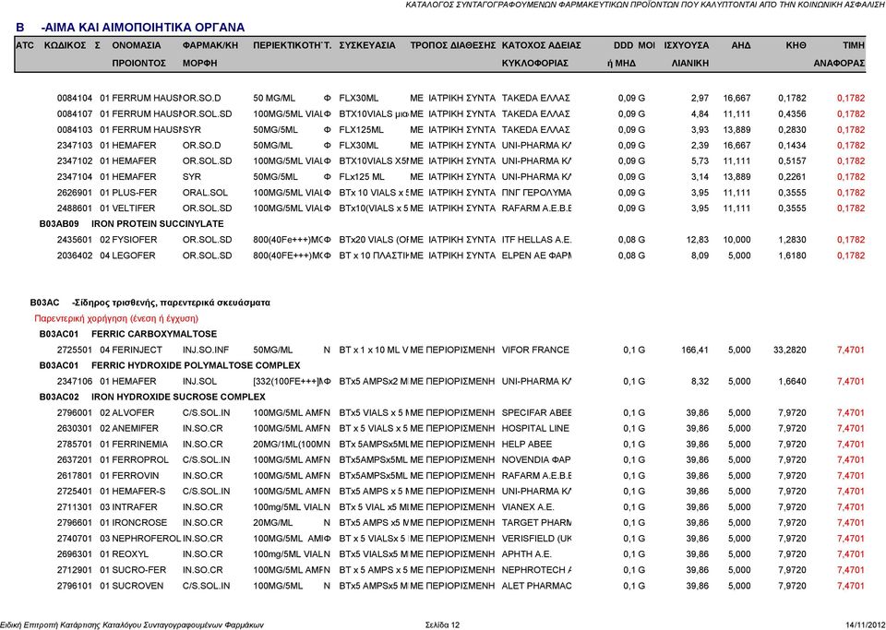The height and width of the screenshot is (630, 886).
Task: Click product code '0084104'
Action: click(75, 98)
